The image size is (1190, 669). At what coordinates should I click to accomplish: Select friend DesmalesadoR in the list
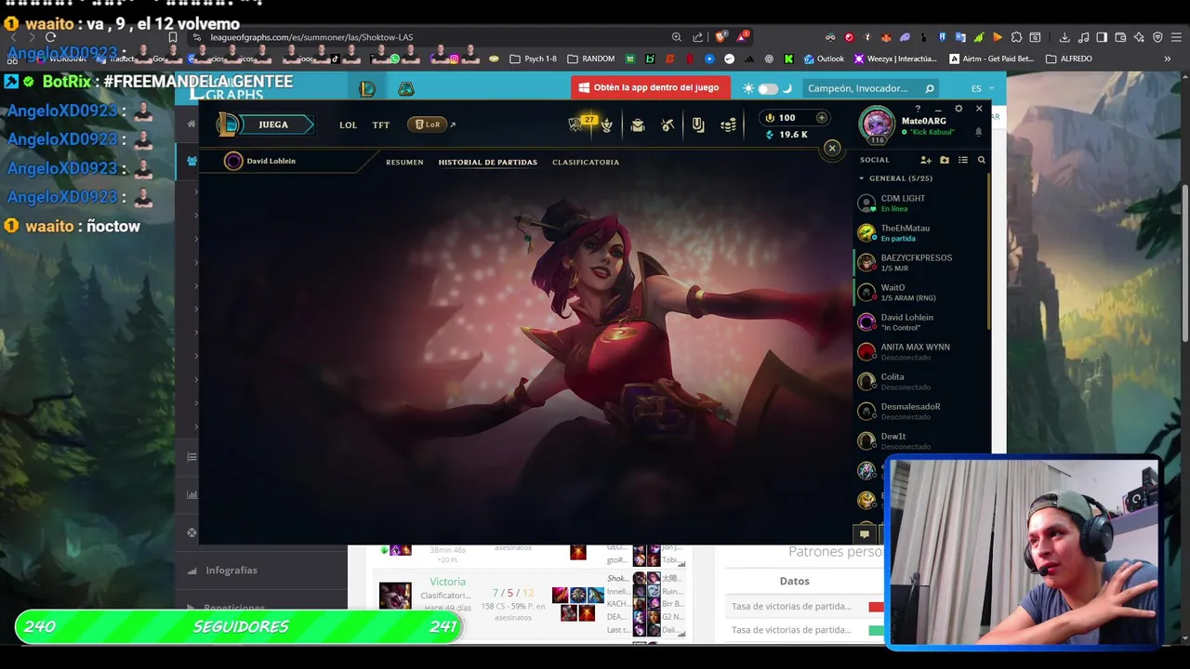920,411
